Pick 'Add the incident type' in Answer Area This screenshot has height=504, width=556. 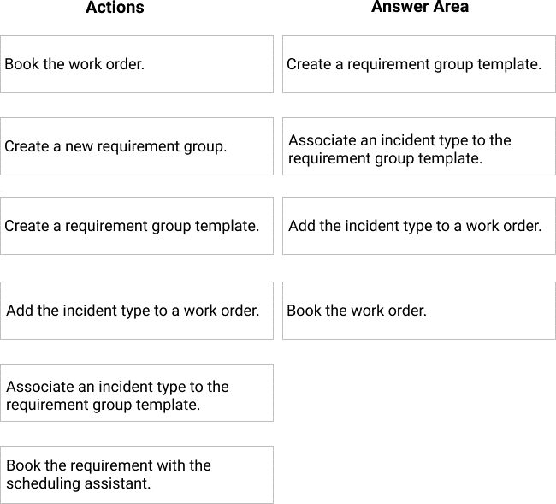pyautogui.click(x=419, y=226)
